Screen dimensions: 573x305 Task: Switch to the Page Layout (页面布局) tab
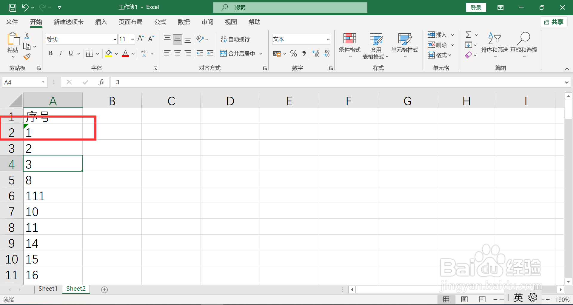130,22
